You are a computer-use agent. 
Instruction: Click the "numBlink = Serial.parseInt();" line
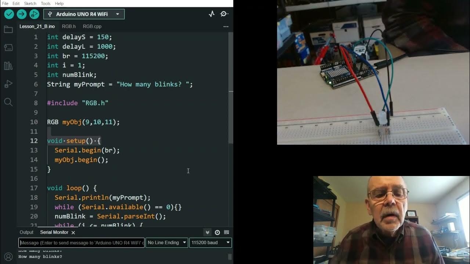click(110, 216)
